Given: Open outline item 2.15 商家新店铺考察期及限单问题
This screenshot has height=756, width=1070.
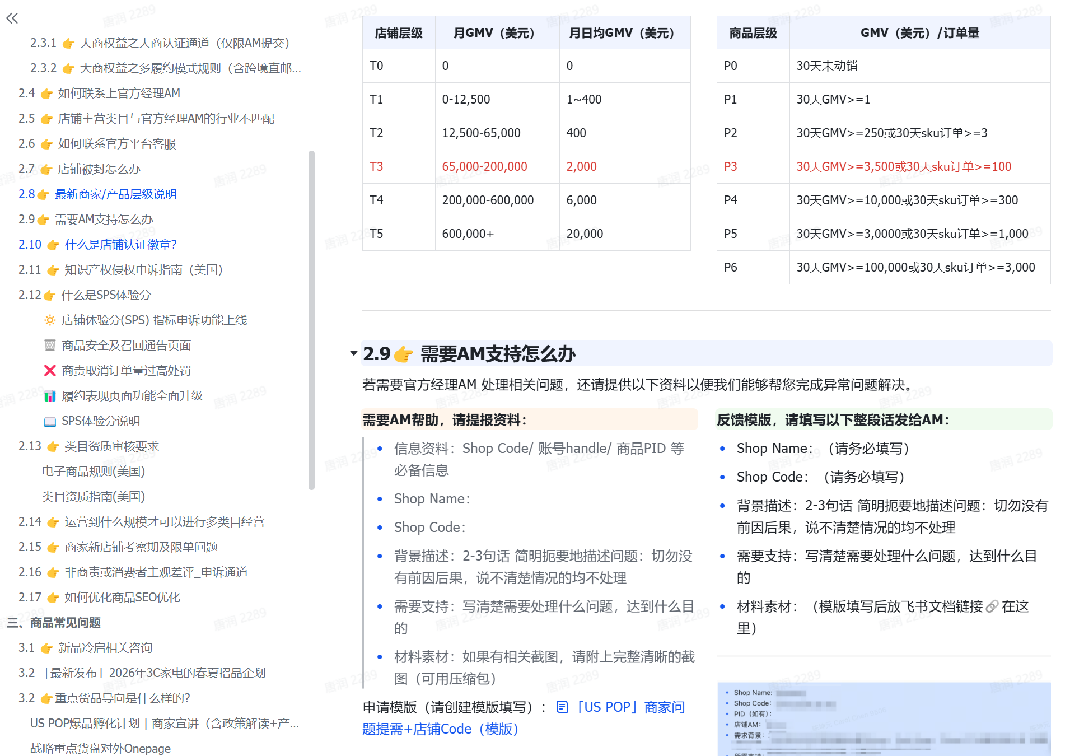Looking at the screenshot, I should [x=118, y=547].
